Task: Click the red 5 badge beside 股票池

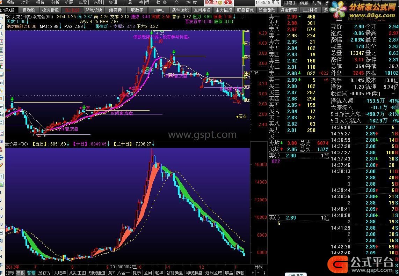Action: [x=228, y=2]
